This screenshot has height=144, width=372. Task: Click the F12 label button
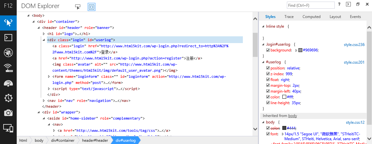coord(8,6)
